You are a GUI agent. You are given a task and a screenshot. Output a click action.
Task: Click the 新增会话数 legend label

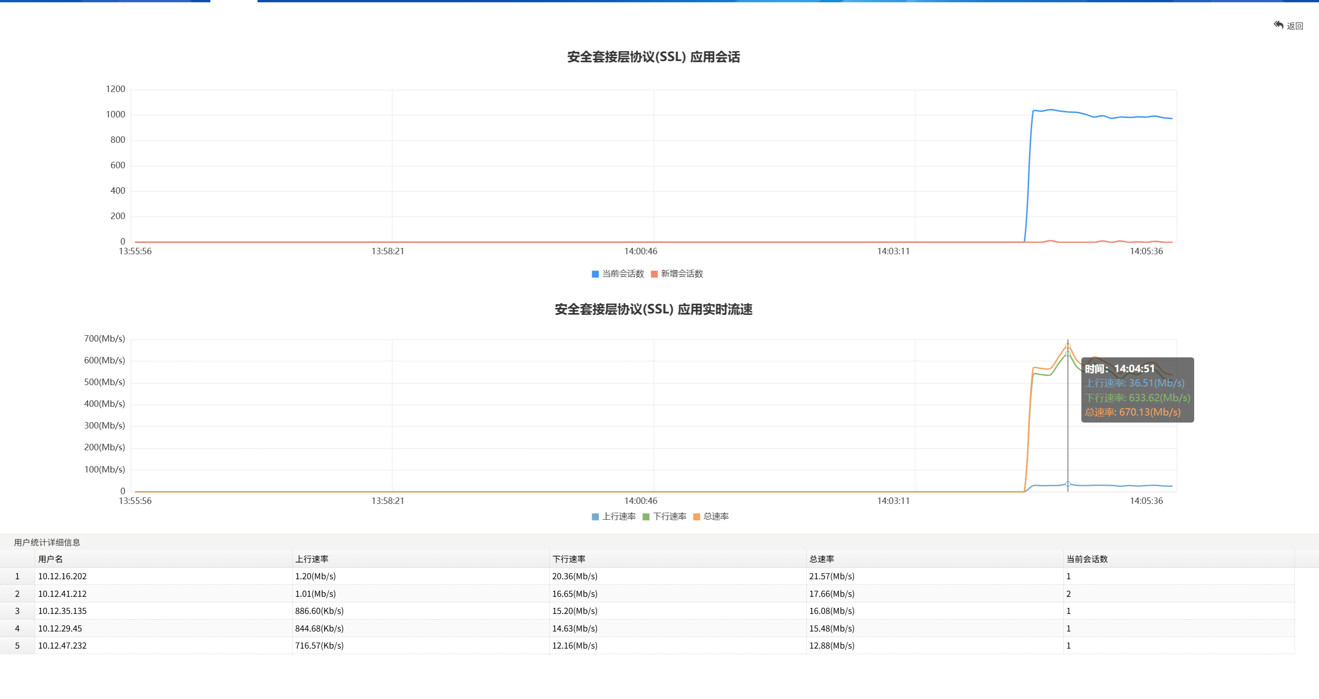click(681, 274)
